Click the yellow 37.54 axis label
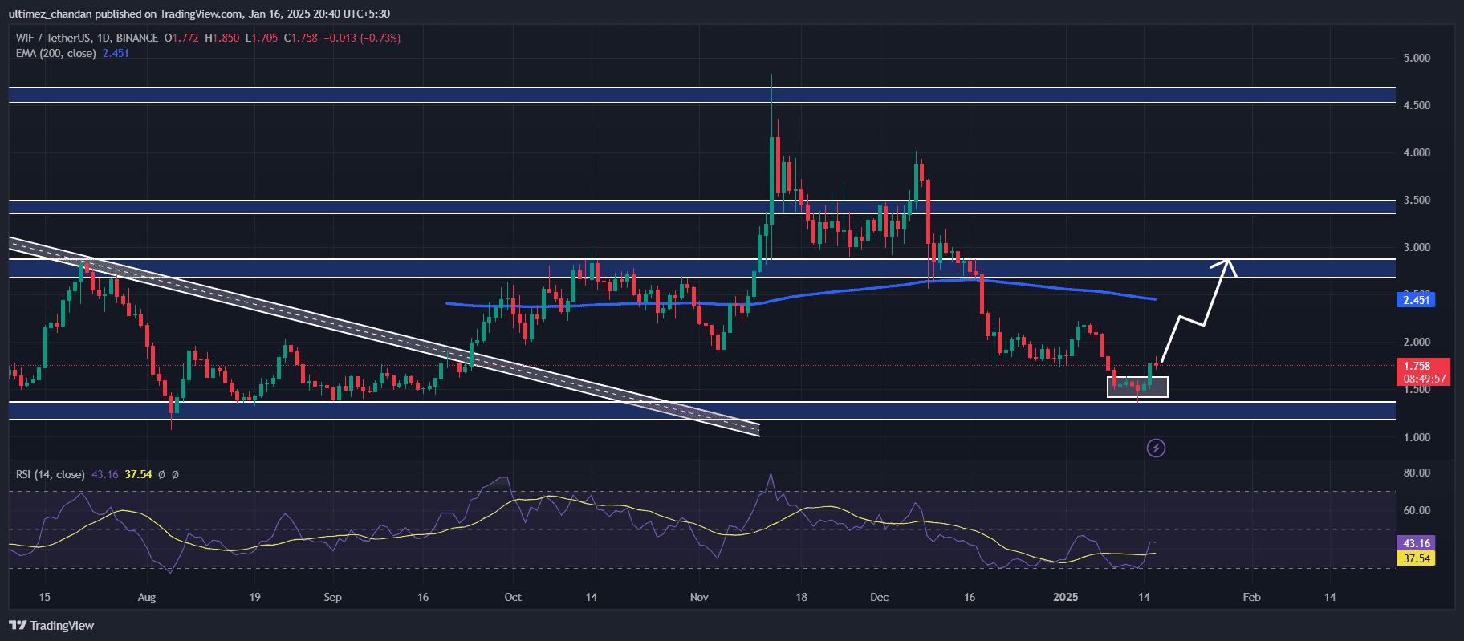 (x=1416, y=558)
